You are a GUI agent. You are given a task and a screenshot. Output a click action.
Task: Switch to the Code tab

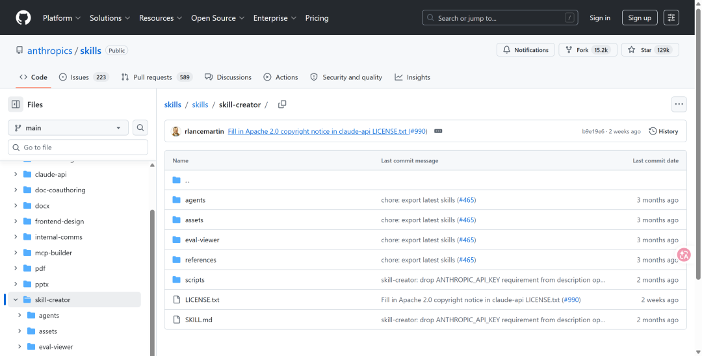33,77
